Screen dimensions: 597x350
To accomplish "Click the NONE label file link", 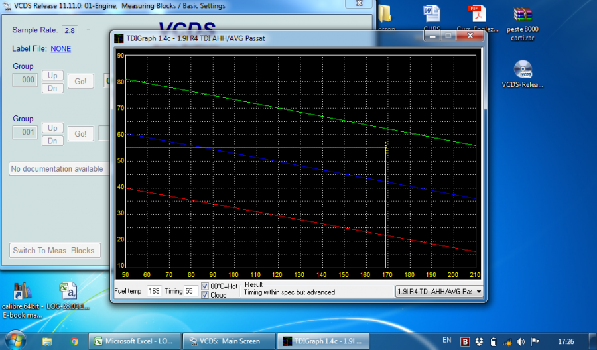I will (x=60, y=48).
